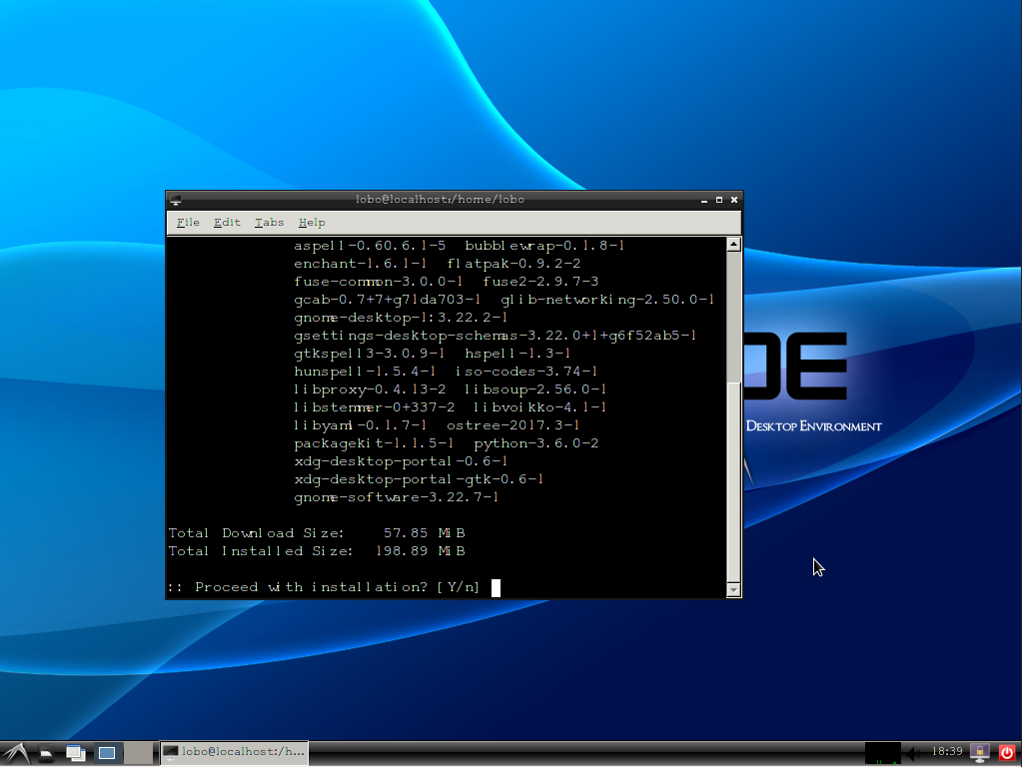Click the terminal icon in the titlebar
This screenshot has width=1022, height=767.
[x=174, y=199]
